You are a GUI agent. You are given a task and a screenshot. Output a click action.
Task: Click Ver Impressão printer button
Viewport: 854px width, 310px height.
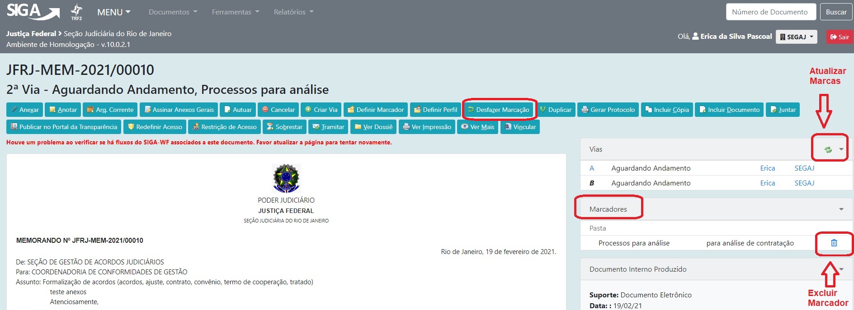(427, 127)
